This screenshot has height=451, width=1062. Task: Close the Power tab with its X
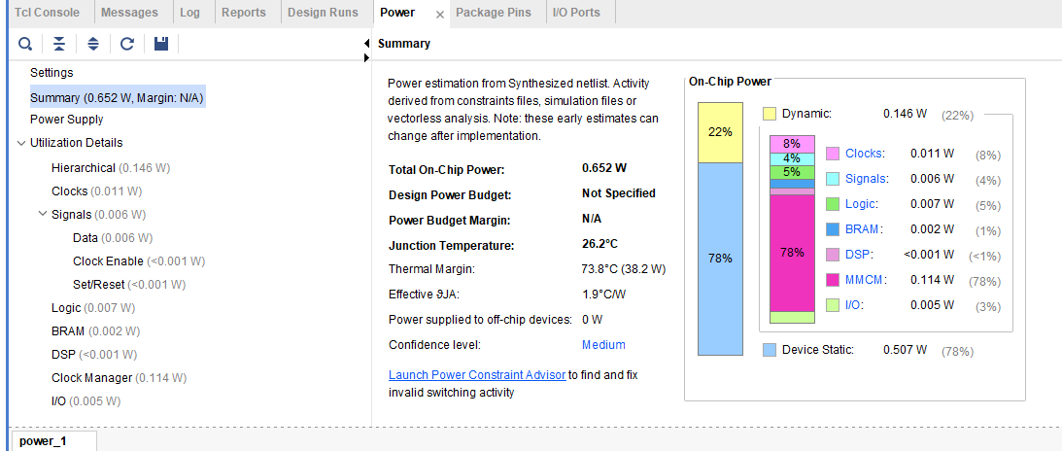coord(440,14)
